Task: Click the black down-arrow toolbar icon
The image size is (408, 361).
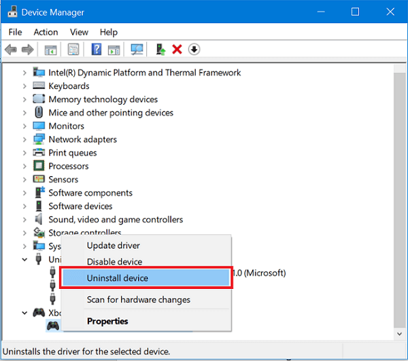Action: tap(194, 50)
